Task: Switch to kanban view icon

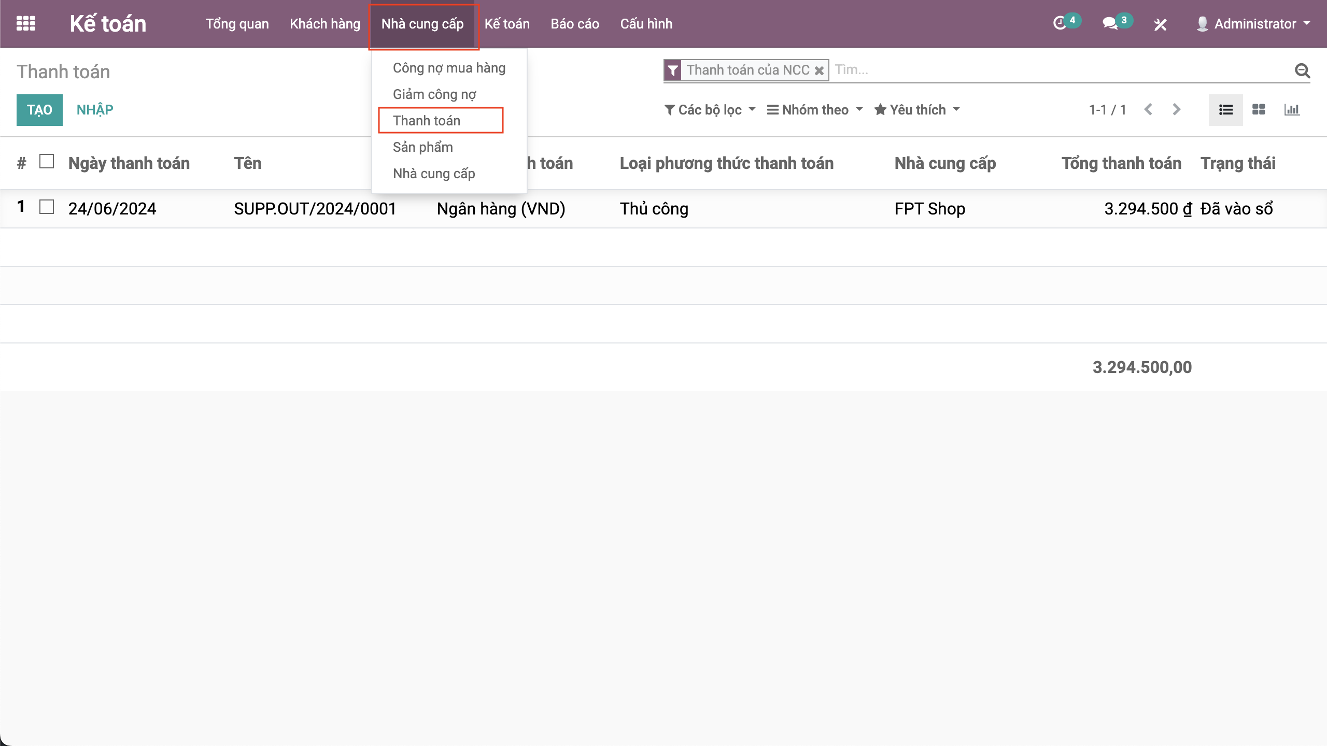Action: coord(1259,110)
